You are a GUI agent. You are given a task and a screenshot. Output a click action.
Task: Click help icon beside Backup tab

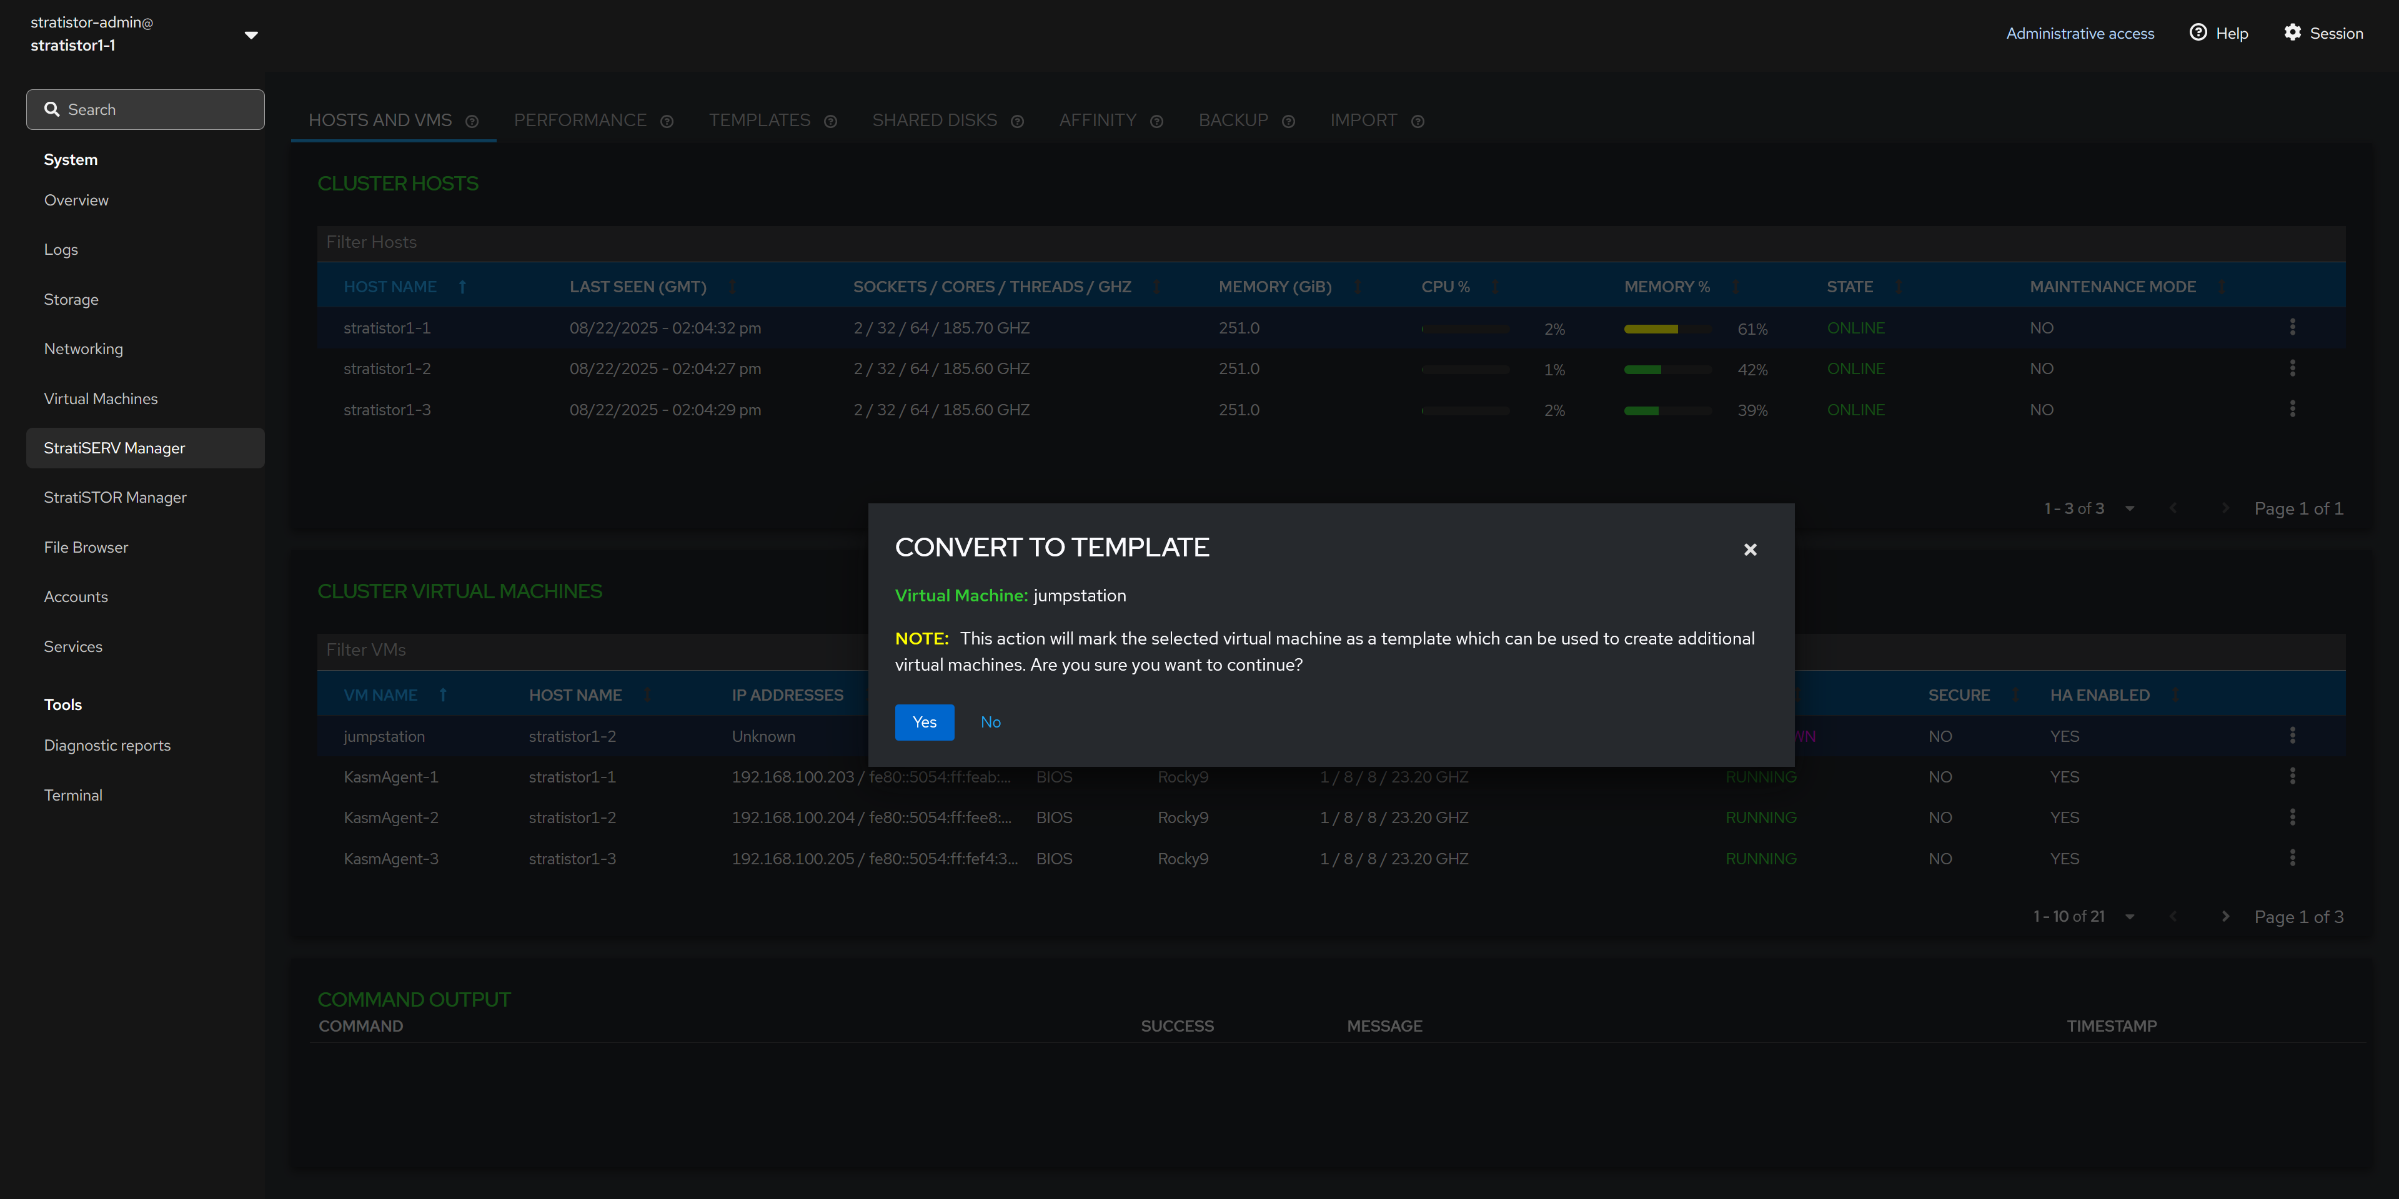(x=1288, y=122)
